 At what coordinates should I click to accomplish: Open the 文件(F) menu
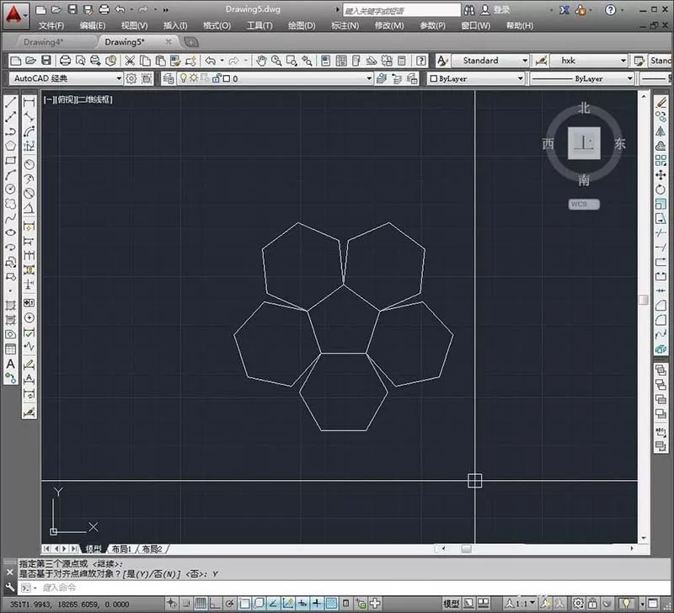coord(51,26)
